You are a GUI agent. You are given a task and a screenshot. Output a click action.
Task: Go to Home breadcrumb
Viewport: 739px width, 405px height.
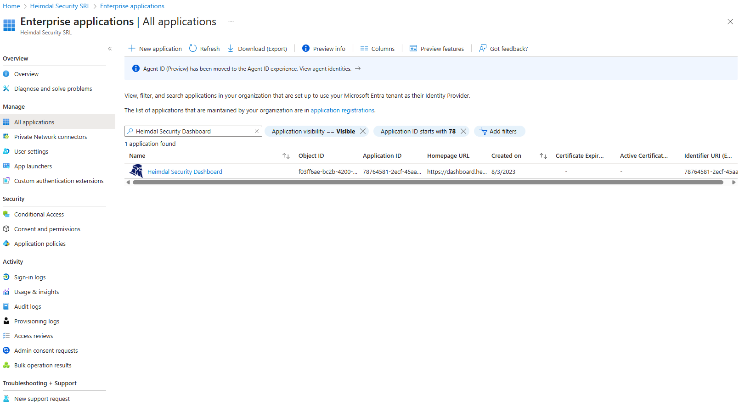[11, 6]
